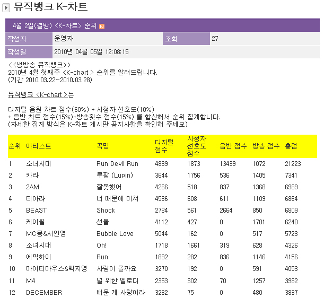Click the orange N new-post badge

point(102,27)
